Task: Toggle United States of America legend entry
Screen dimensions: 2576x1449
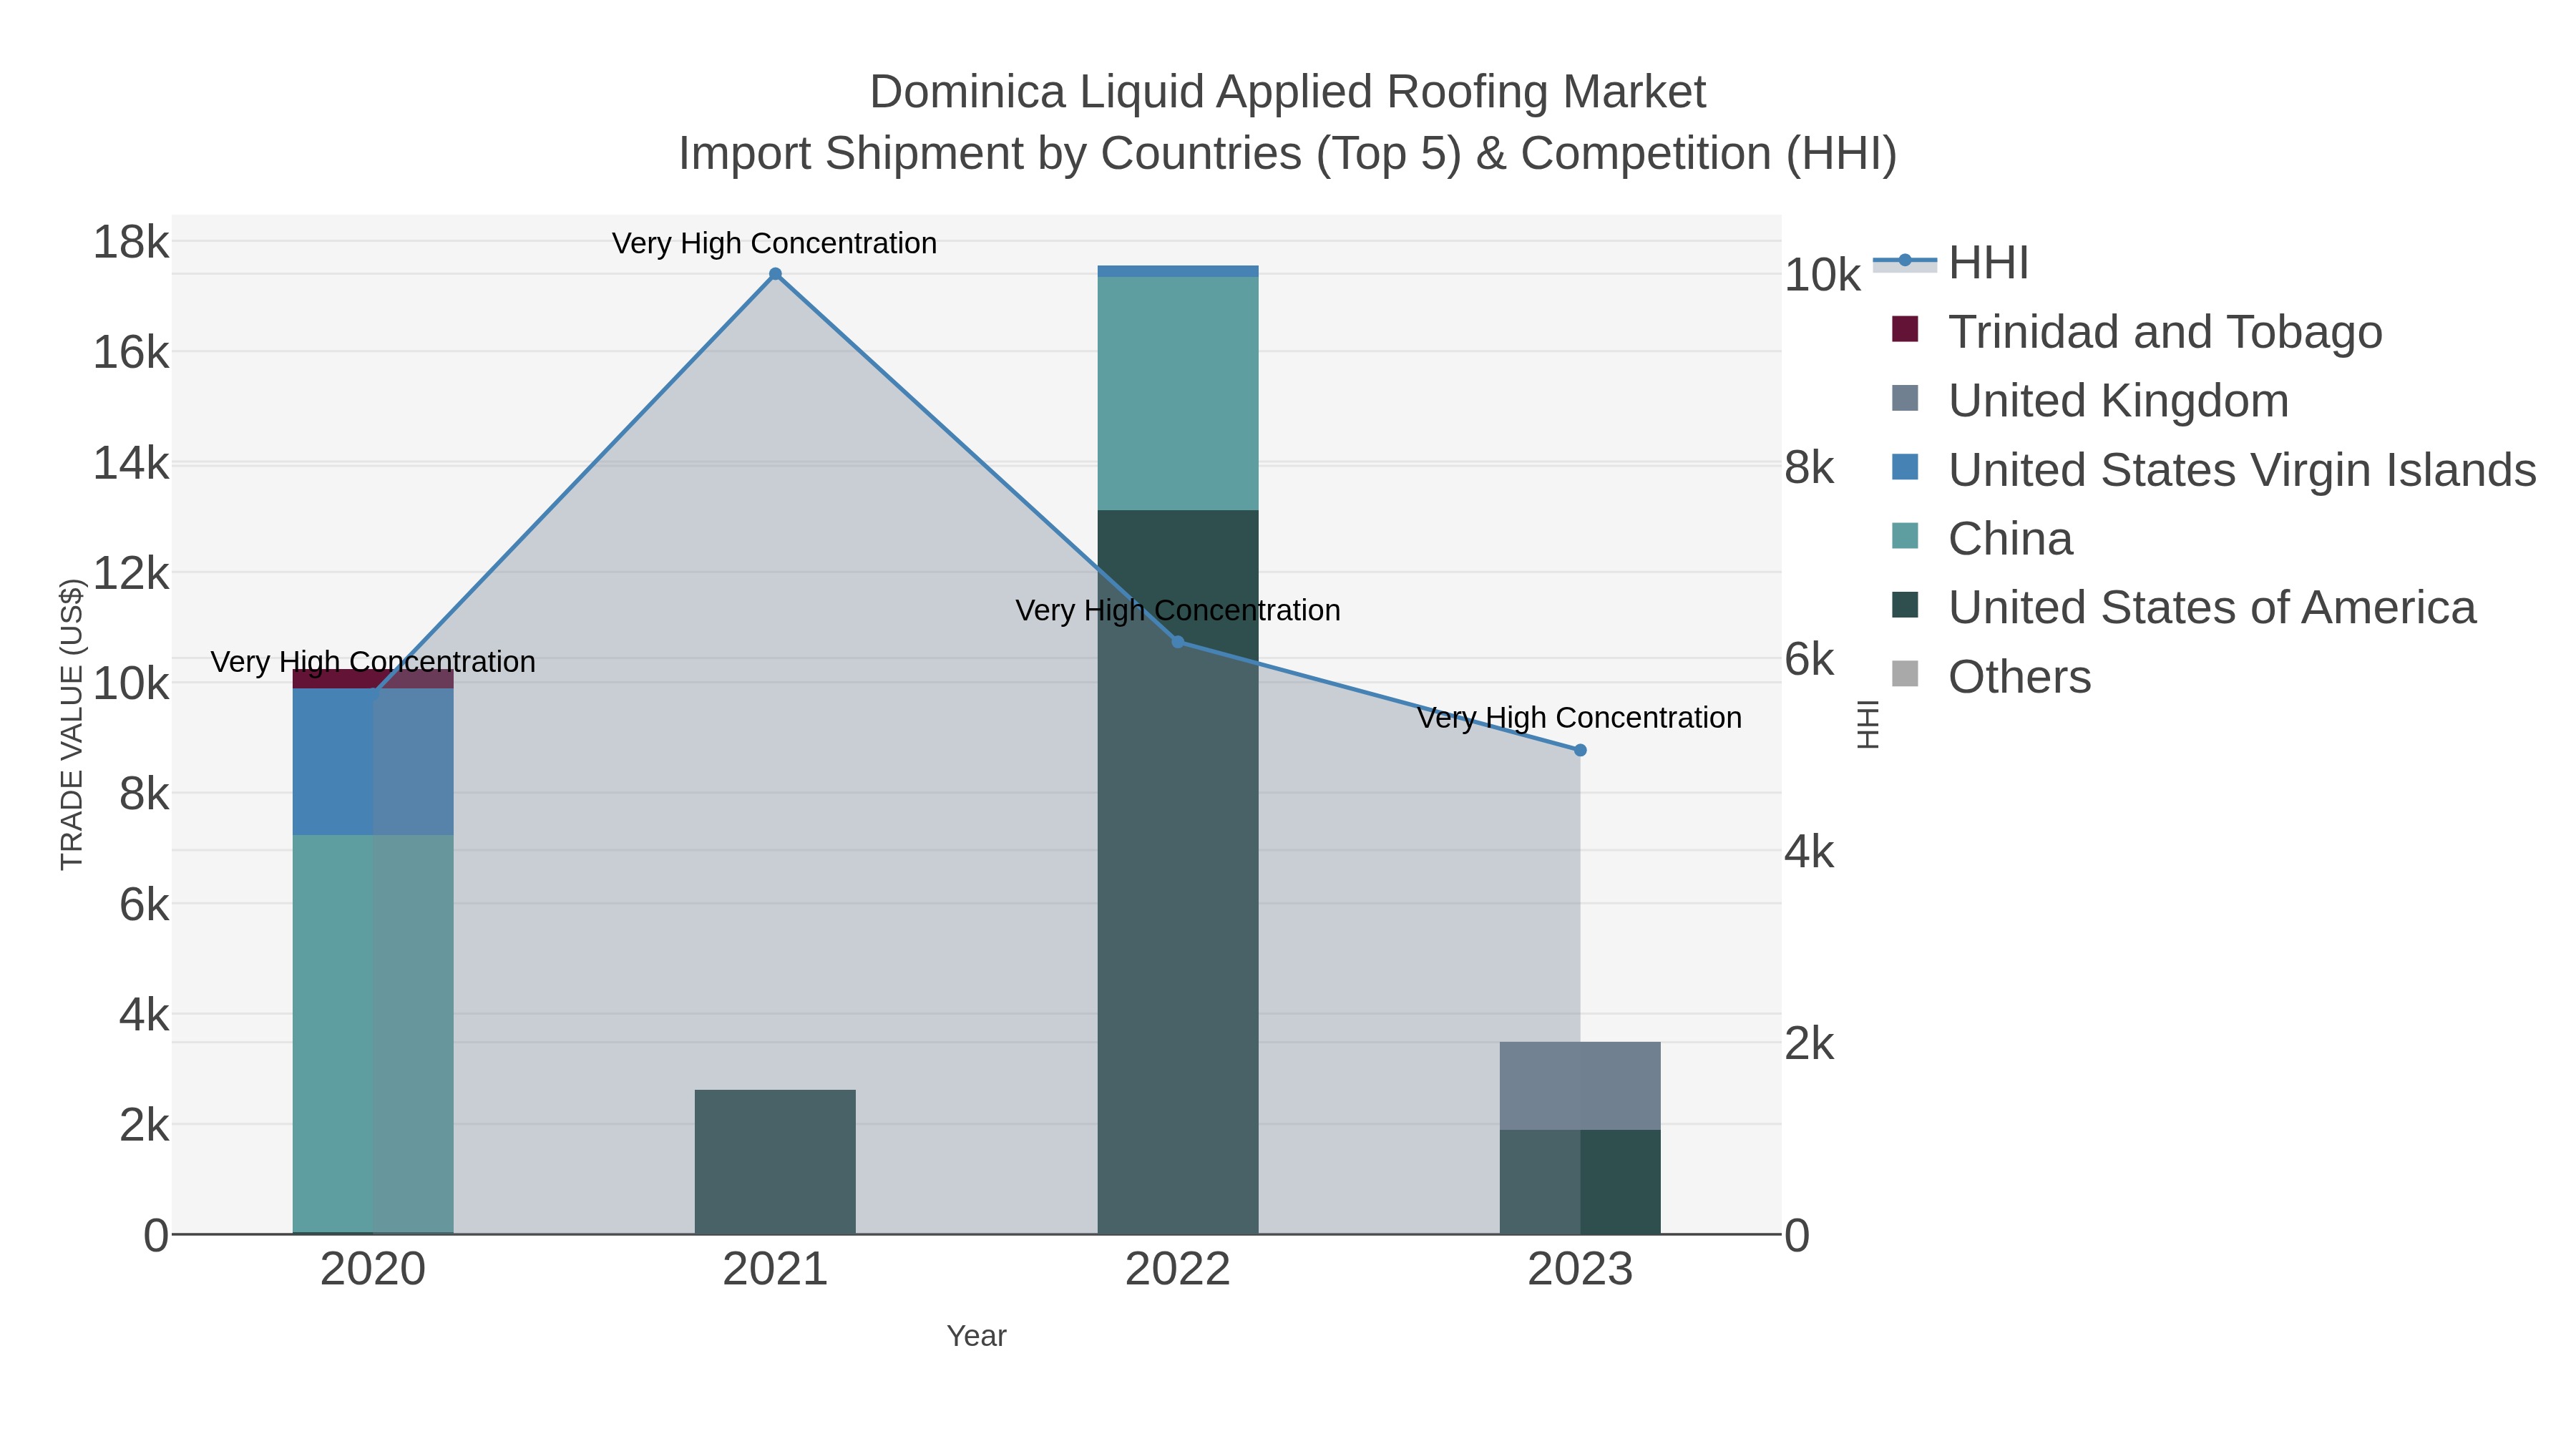Action: pos(2184,608)
